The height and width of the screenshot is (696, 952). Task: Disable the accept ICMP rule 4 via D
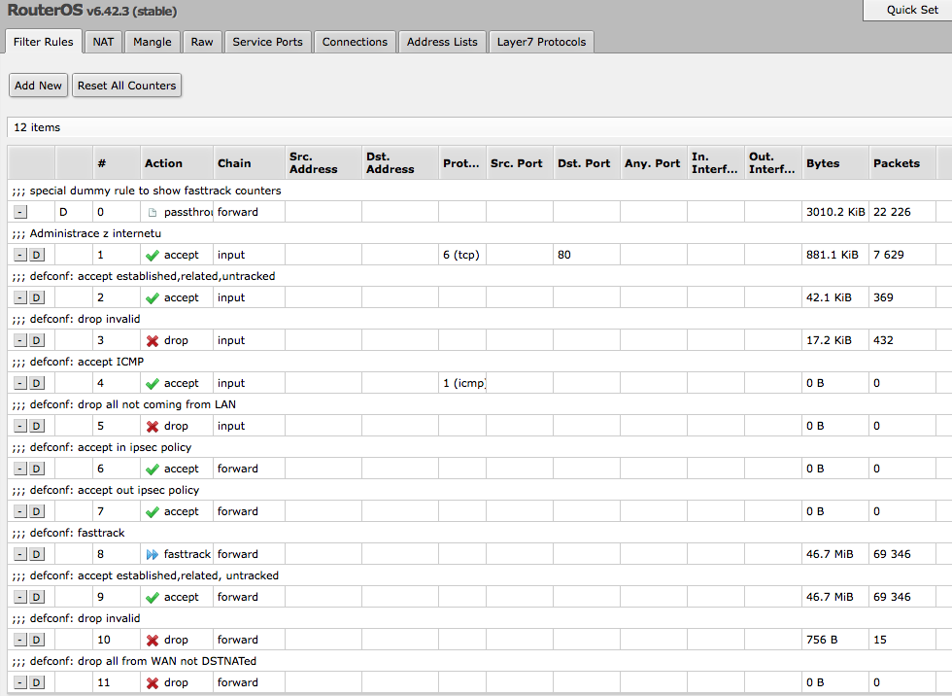coord(37,383)
